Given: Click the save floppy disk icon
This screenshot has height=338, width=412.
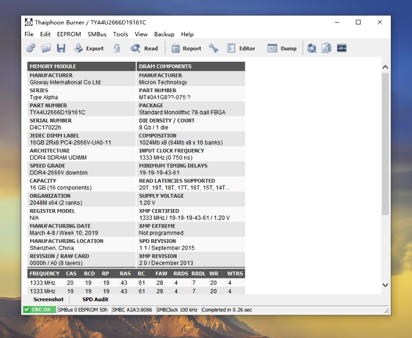Looking at the screenshot, I should pyautogui.click(x=61, y=48).
